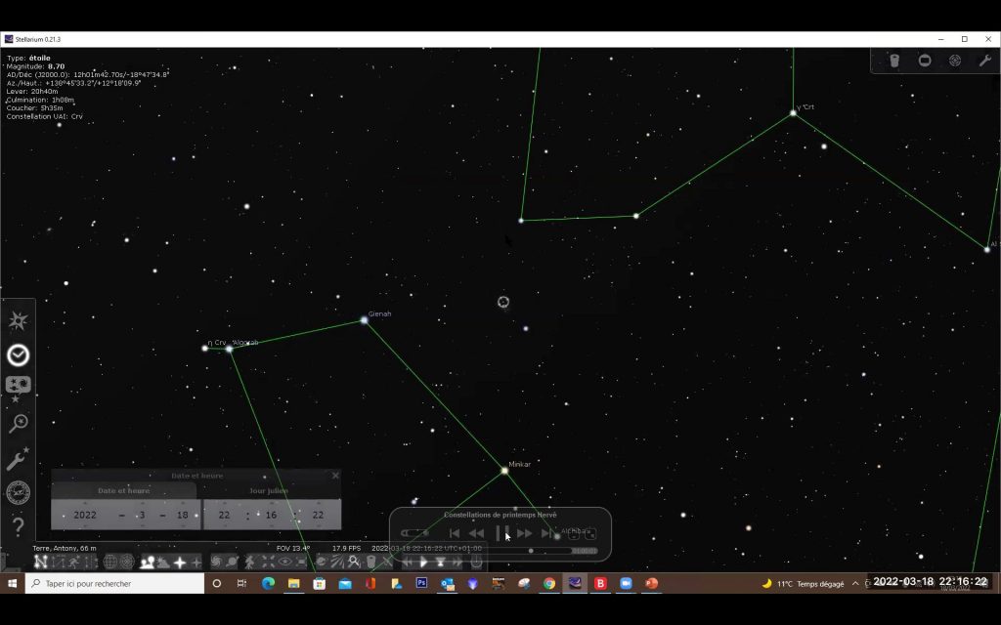Toggle constellation labels button
Screen dimensions: 1001x625
(58, 562)
